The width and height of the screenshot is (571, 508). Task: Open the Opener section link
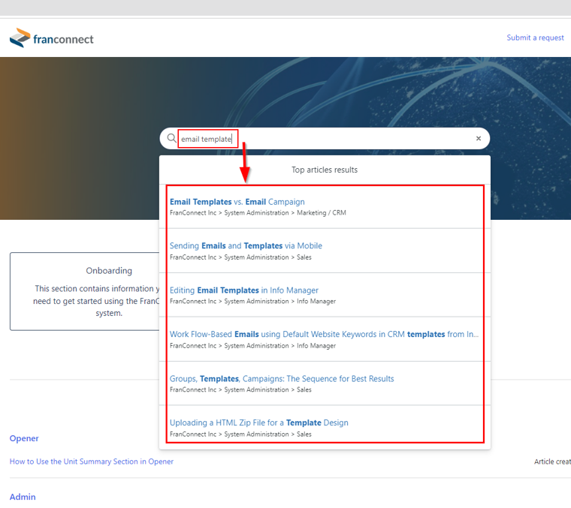click(x=24, y=438)
